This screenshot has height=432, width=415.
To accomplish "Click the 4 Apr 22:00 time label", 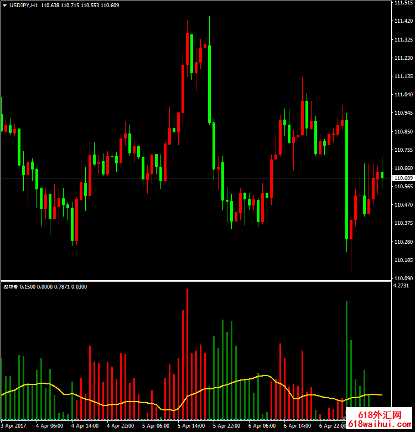I will (x=120, y=426).
